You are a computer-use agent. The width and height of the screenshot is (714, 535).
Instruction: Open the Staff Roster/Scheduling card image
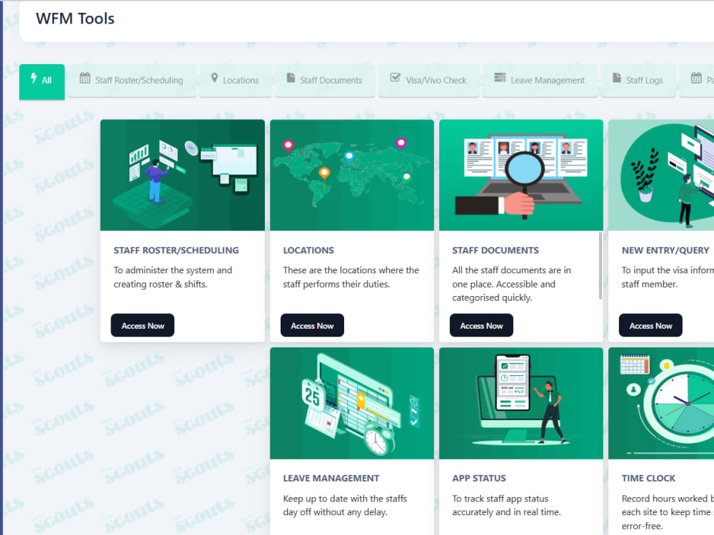[x=182, y=175]
